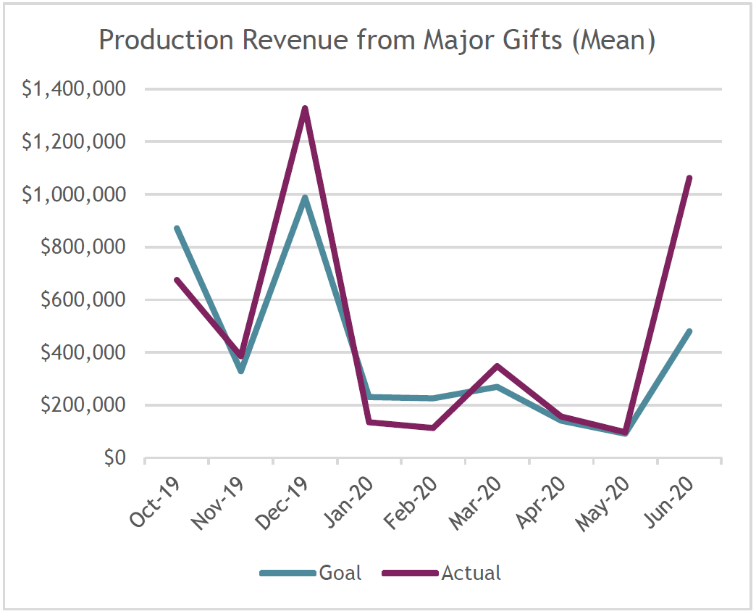Select the $0 axis label

[x=115, y=457]
